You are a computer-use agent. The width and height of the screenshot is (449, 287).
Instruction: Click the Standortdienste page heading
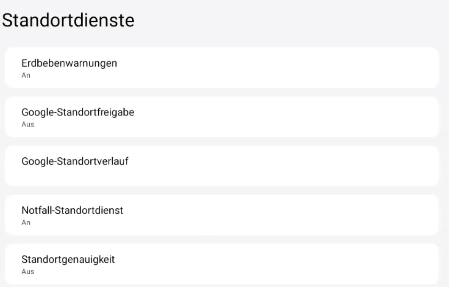coord(68,21)
